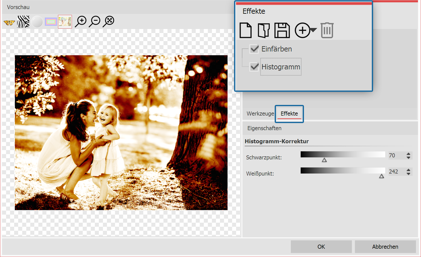421x257 pixels.
Task: Switch to the Werkzeuge tab
Action: click(x=260, y=113)
